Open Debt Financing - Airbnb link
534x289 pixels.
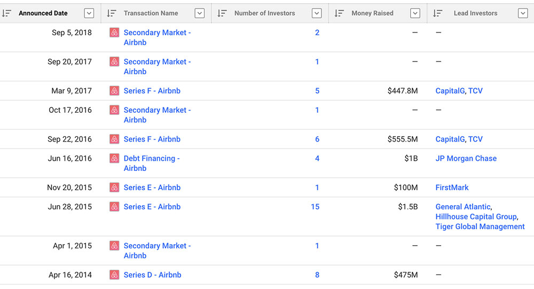click(151, 159)
